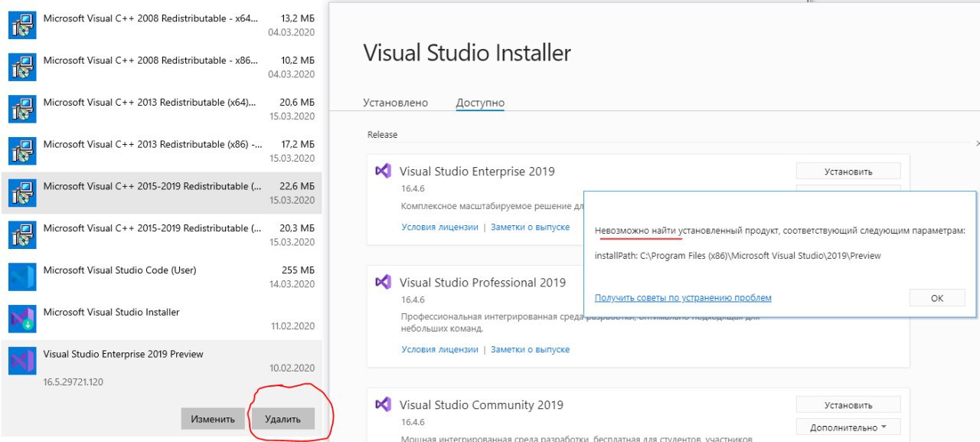
Task: Open Условия лицензии link for Enterprise 2019
Action: (x=439, y=227)
